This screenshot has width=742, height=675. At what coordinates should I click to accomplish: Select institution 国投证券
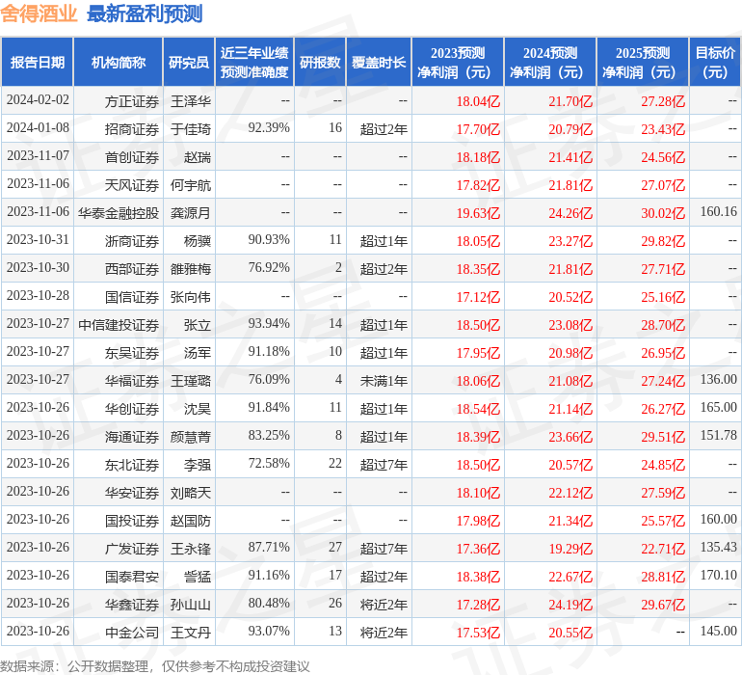point(132,521)
